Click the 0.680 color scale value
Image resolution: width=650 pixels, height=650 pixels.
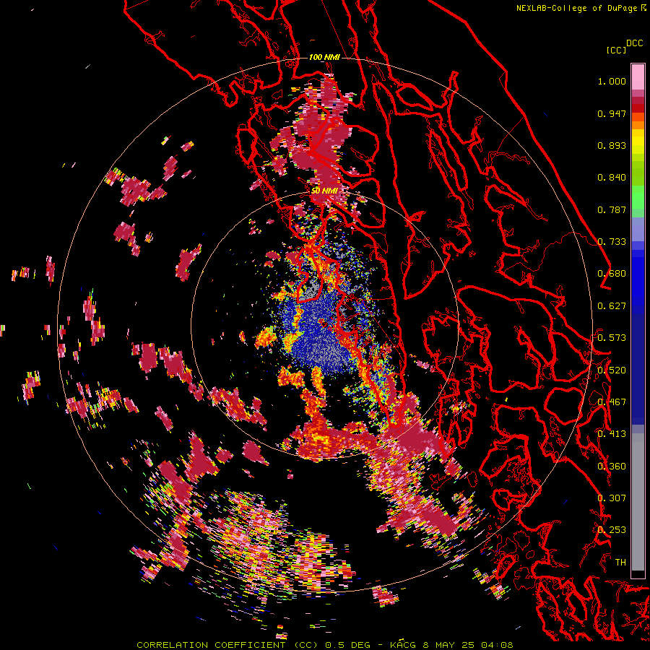(612, 274)
